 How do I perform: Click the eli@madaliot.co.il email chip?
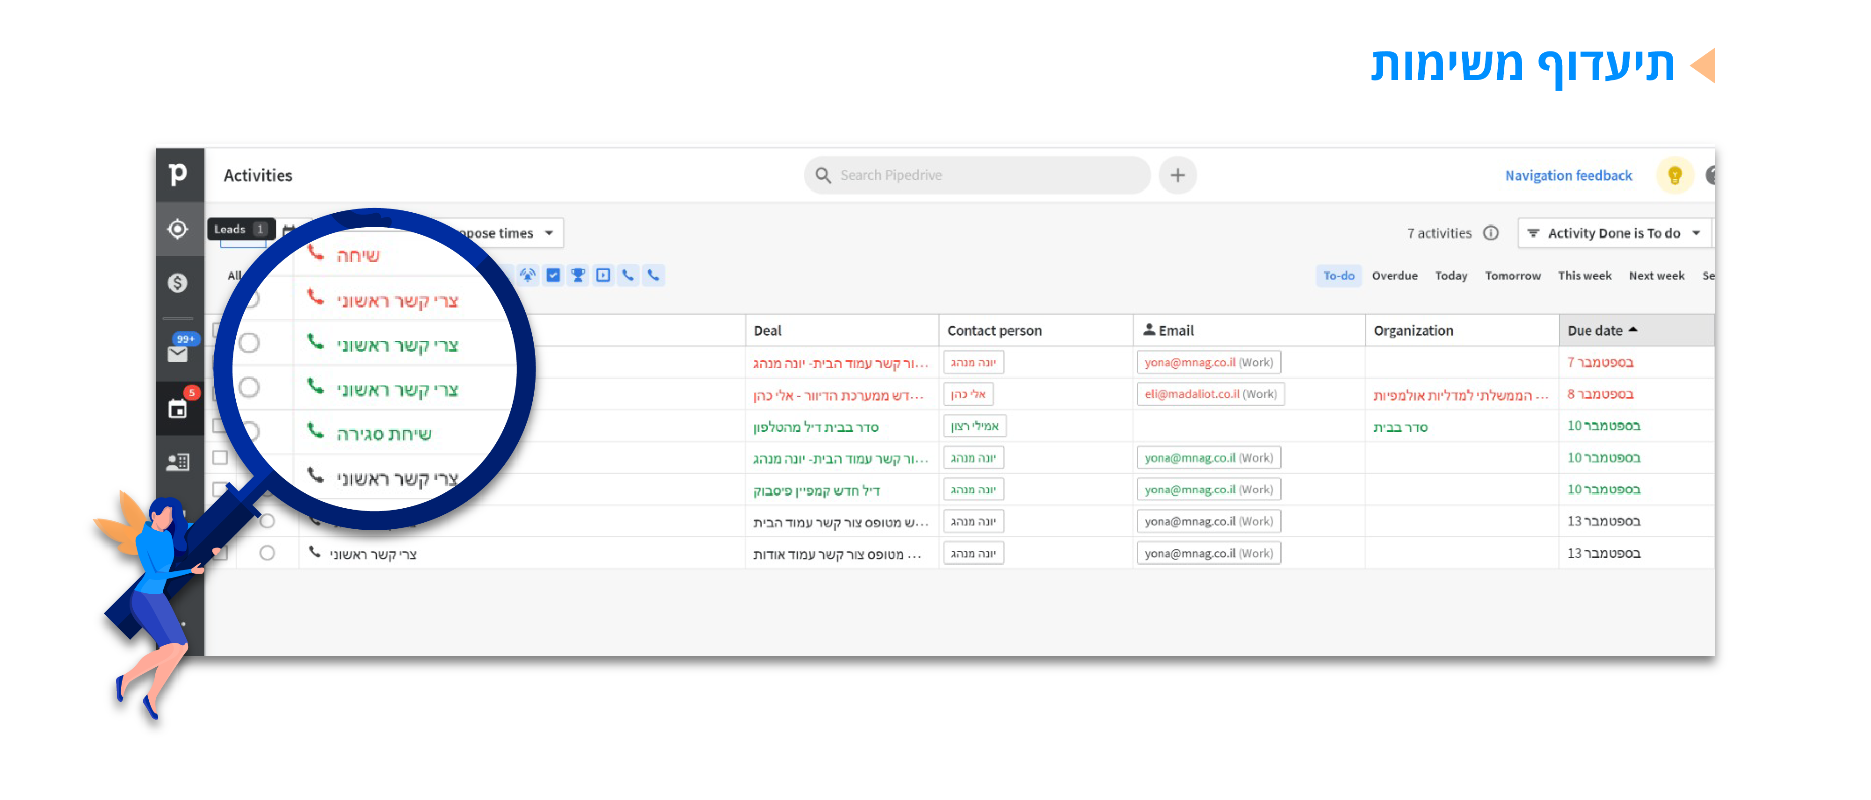pos(1210,394)
